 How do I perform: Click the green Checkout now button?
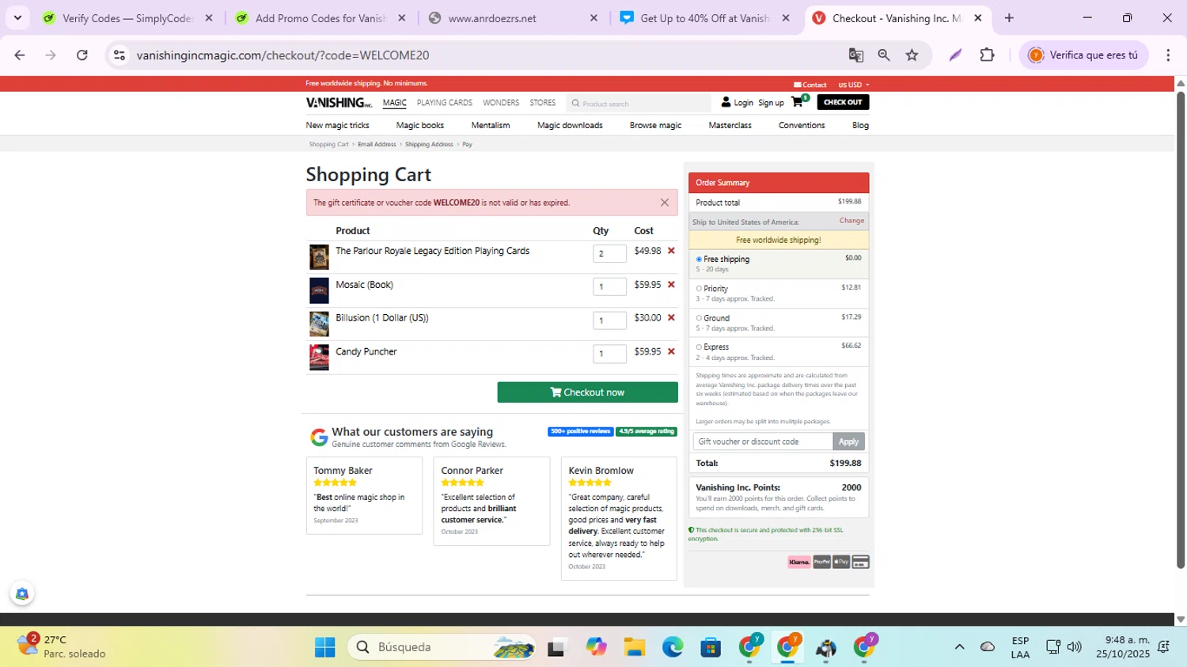tap(588, 392)
